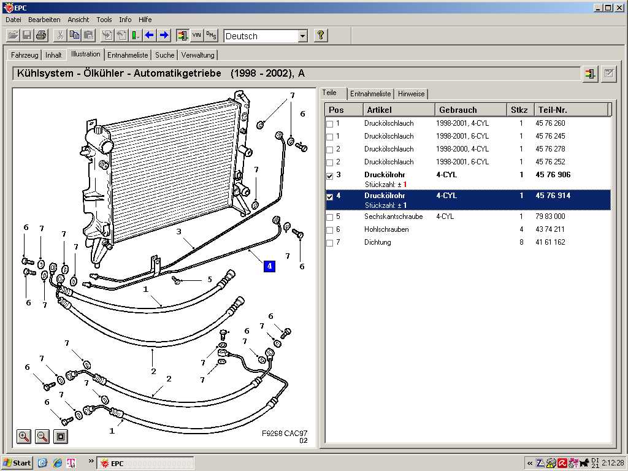
Task: Open the Windows Start menu
Action: click(17, 464)
